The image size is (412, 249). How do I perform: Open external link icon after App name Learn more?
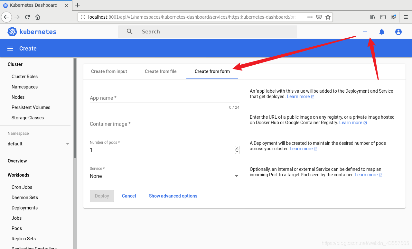tap(313, 97)
